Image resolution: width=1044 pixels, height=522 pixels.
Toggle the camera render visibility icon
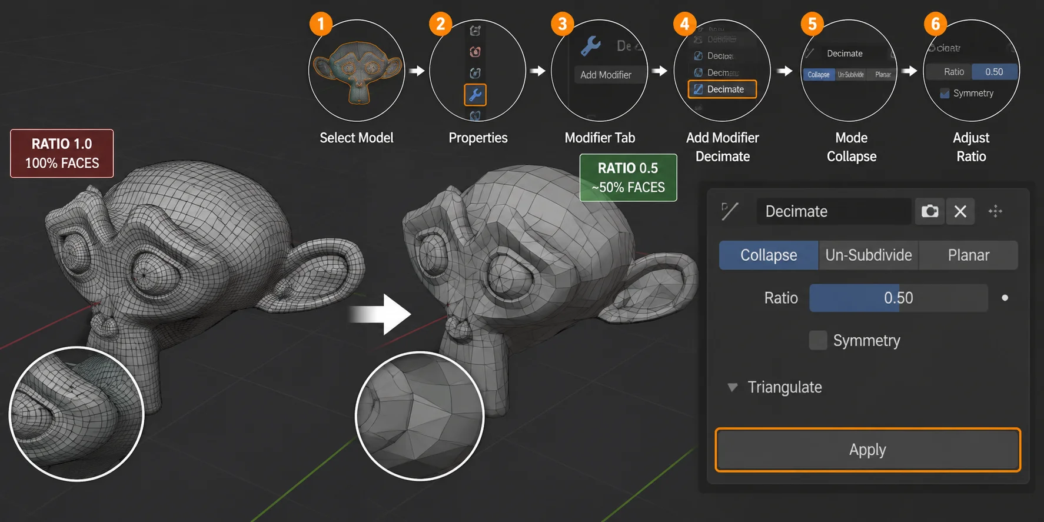(x=930, y=211)
